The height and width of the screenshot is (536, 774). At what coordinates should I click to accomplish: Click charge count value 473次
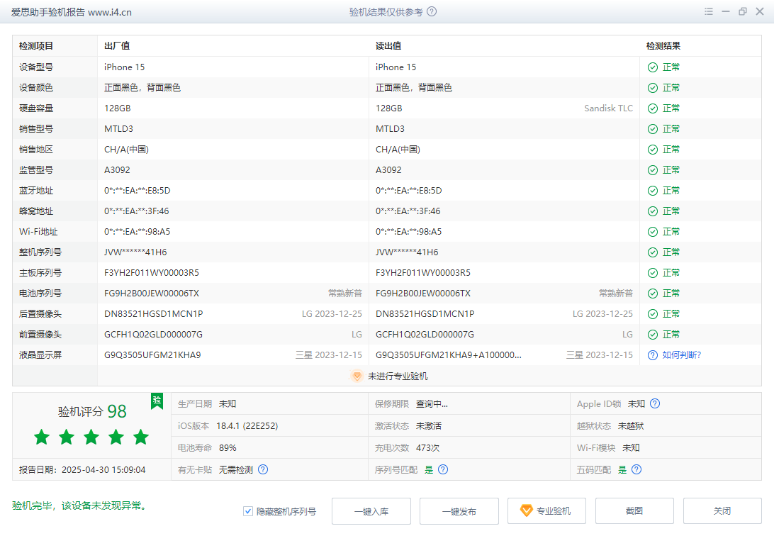click(427, 447)
